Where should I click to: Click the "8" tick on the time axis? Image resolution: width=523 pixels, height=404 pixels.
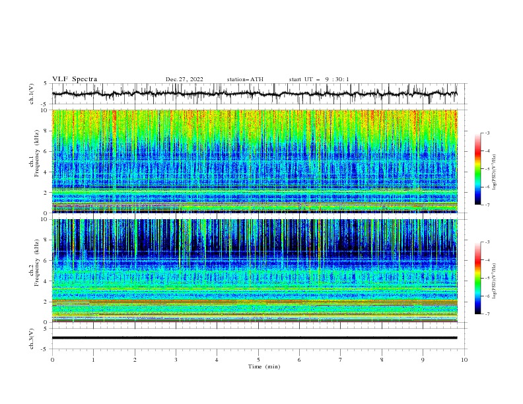(x=382, y=360)
